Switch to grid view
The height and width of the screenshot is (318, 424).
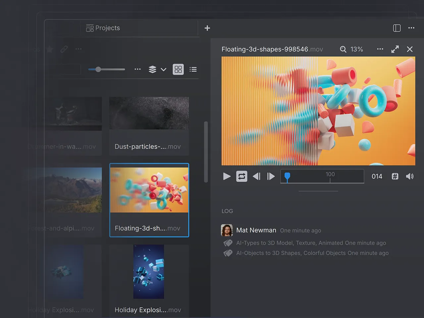pyautogui.click(x=178, y=69)
